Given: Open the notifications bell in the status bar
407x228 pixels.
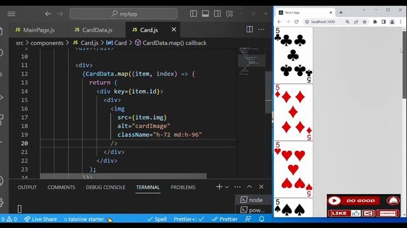Looking at the screenshot, I should [261, 219].
